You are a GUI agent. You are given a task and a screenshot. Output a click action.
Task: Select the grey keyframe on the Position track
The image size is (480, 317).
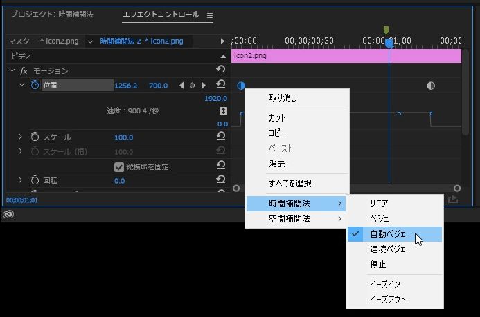431,86
